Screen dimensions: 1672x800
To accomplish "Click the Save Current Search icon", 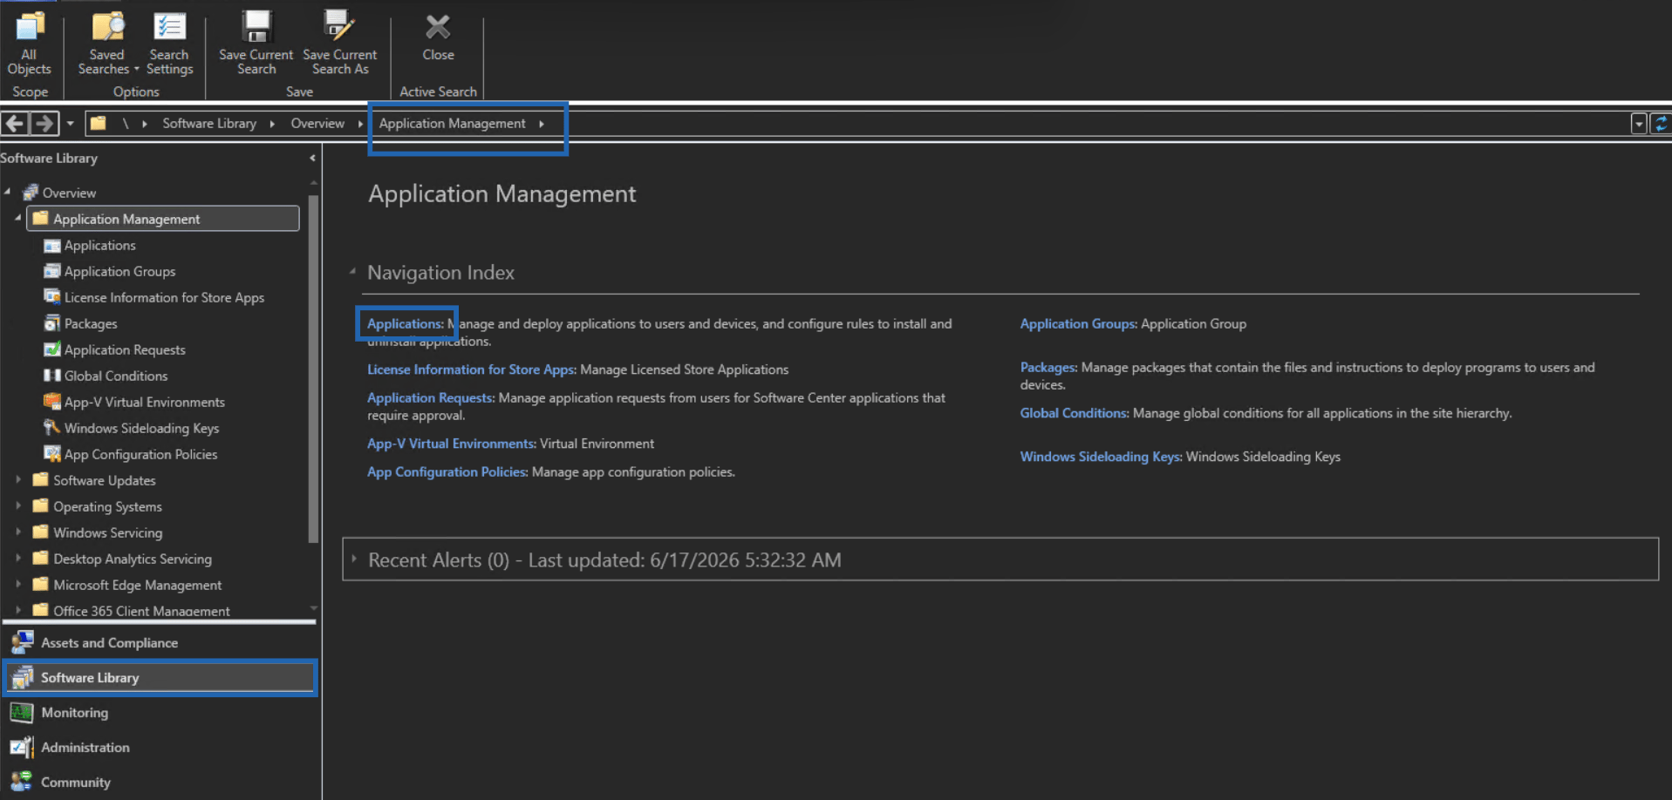I will (x=256, y=27).
